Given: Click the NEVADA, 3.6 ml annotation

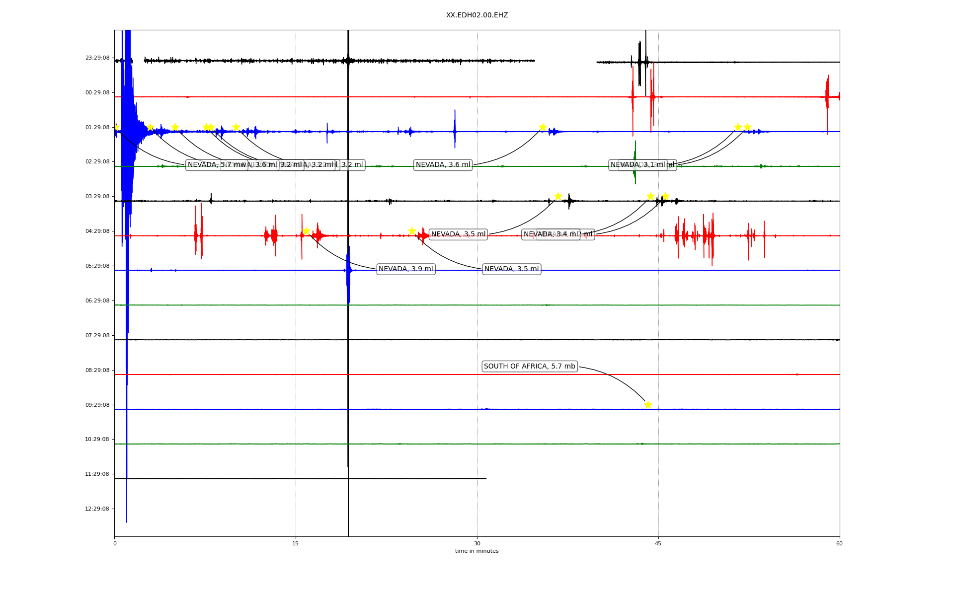Looking at the screenshot, I should (443, 165).
